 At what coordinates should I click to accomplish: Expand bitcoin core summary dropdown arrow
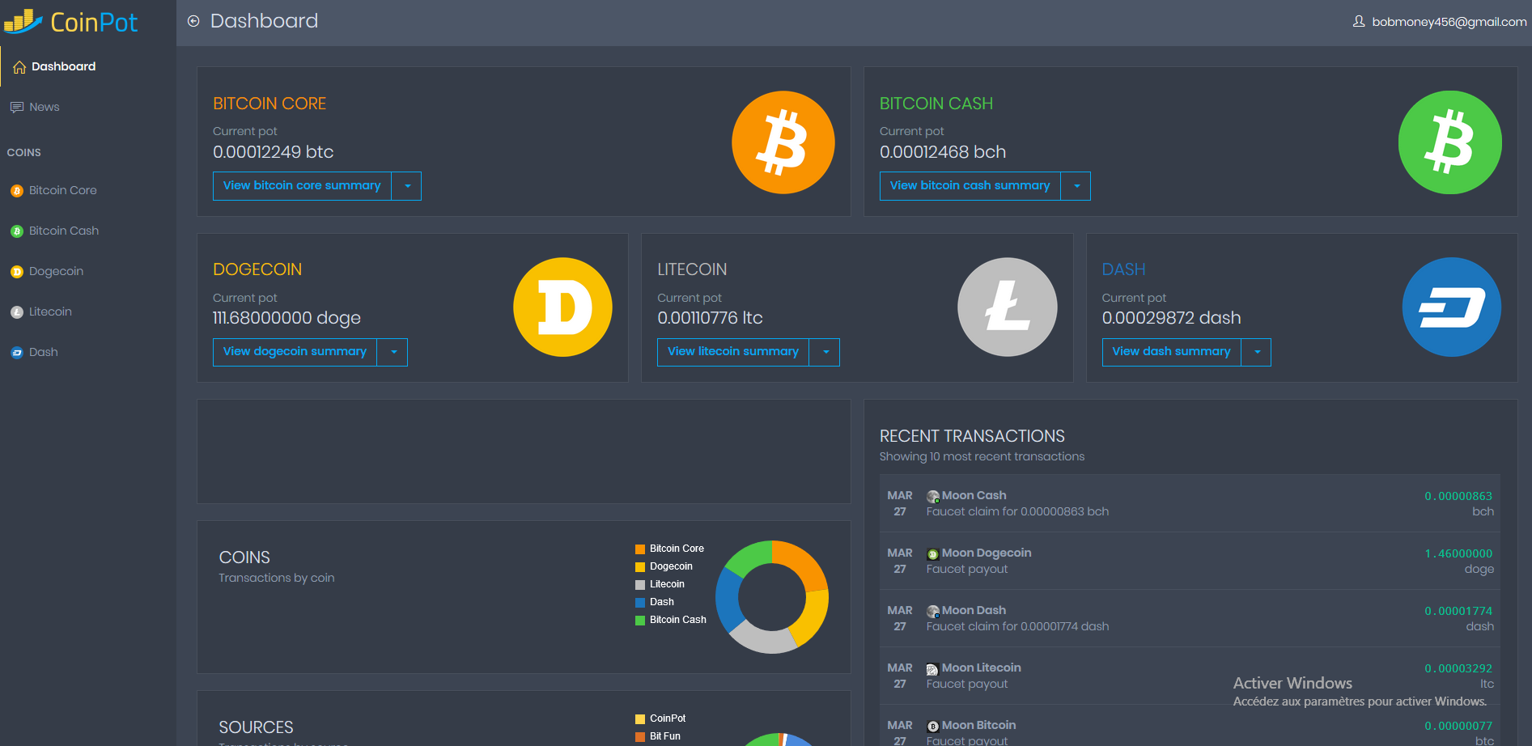click(x=407, y=186)
